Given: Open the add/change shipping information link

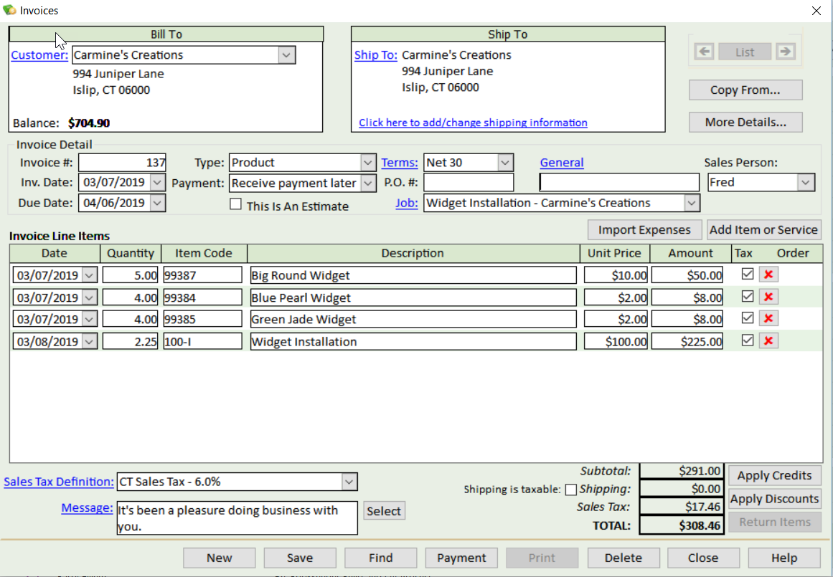Looking at the screenshot, I should [473, 123].
